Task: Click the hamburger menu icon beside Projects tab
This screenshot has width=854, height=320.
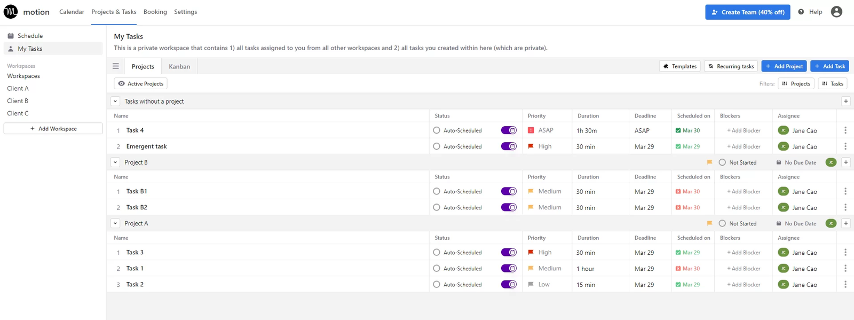Action: click(115, 66)
